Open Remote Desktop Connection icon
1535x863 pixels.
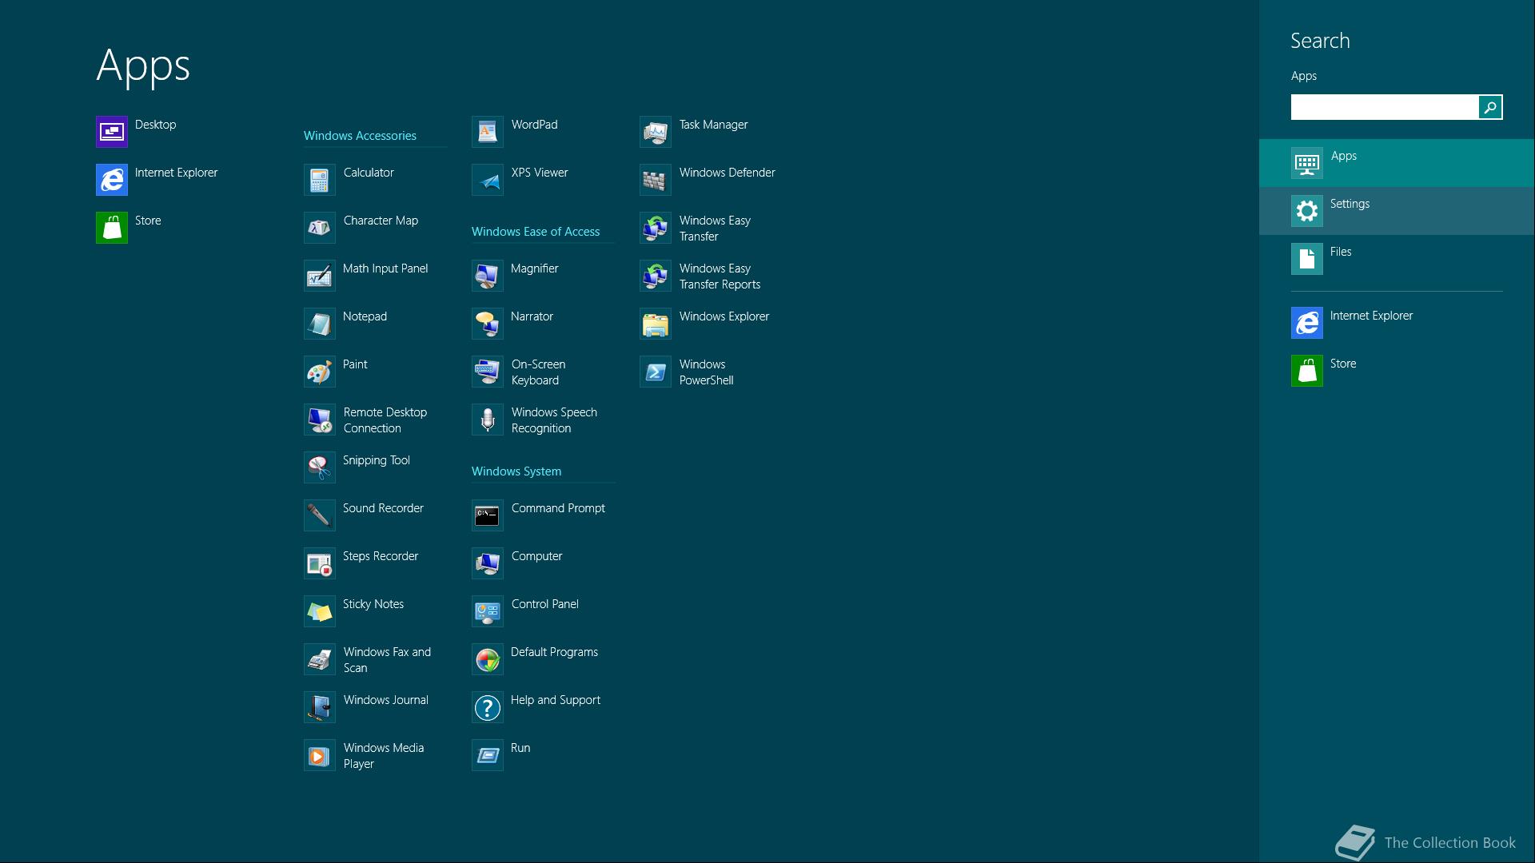tap(320, 420)
